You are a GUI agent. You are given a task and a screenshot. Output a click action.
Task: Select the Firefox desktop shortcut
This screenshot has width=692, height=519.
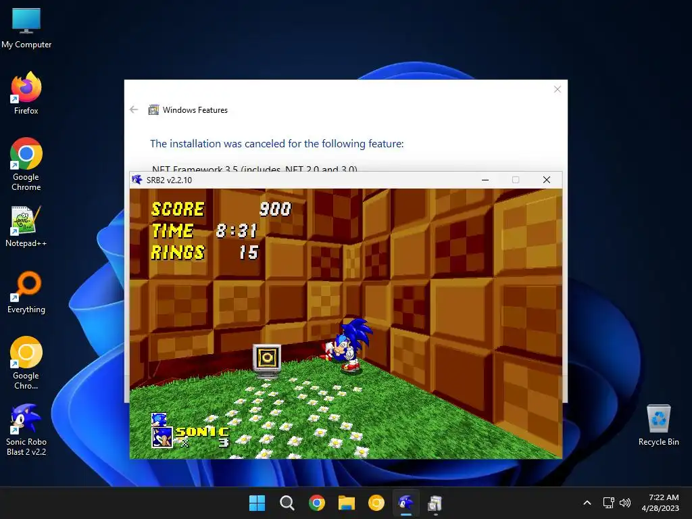point(26,93)
